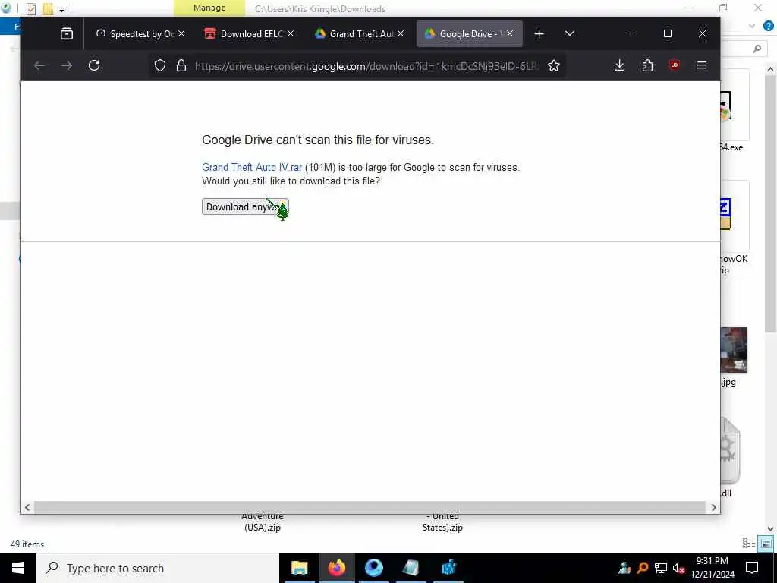
Task: Show site security padlock info
Action: pos(181,65)
